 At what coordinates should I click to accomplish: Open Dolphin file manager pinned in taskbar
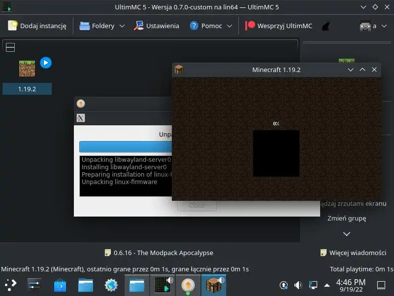coord(86,285)
